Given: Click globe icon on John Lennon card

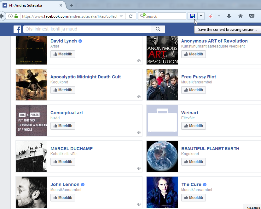Looking at the screenshot, I should (139, 204).
